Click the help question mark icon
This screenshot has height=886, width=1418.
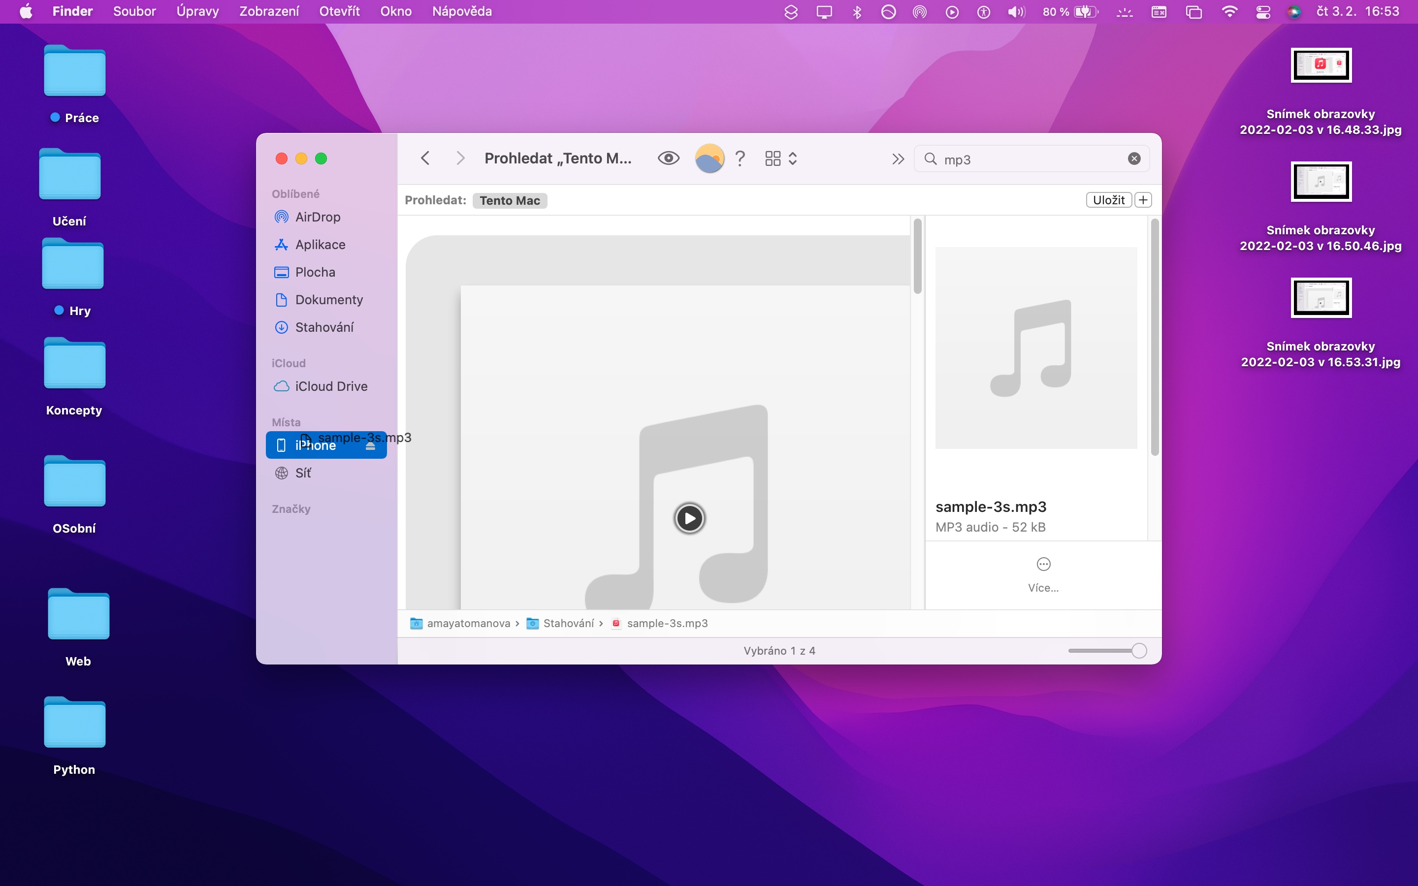(740, 158)
